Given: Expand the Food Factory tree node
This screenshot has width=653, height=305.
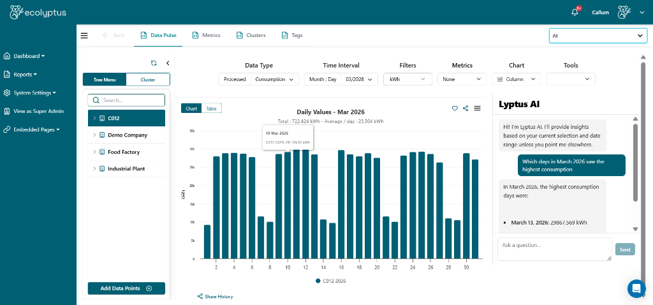Looking at the screenshot, I should pyautogui.click(x=94, y=152).
